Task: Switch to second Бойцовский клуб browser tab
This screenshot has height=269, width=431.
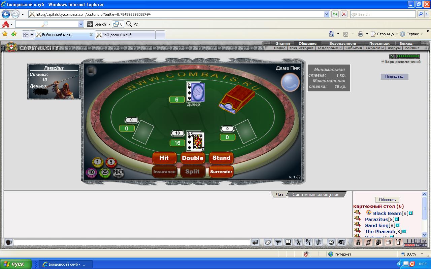Action: tap(125, 35)
